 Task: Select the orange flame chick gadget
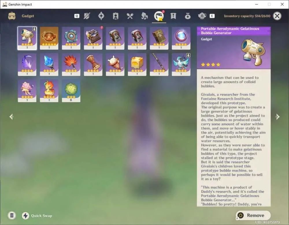(x=49, y=91)
